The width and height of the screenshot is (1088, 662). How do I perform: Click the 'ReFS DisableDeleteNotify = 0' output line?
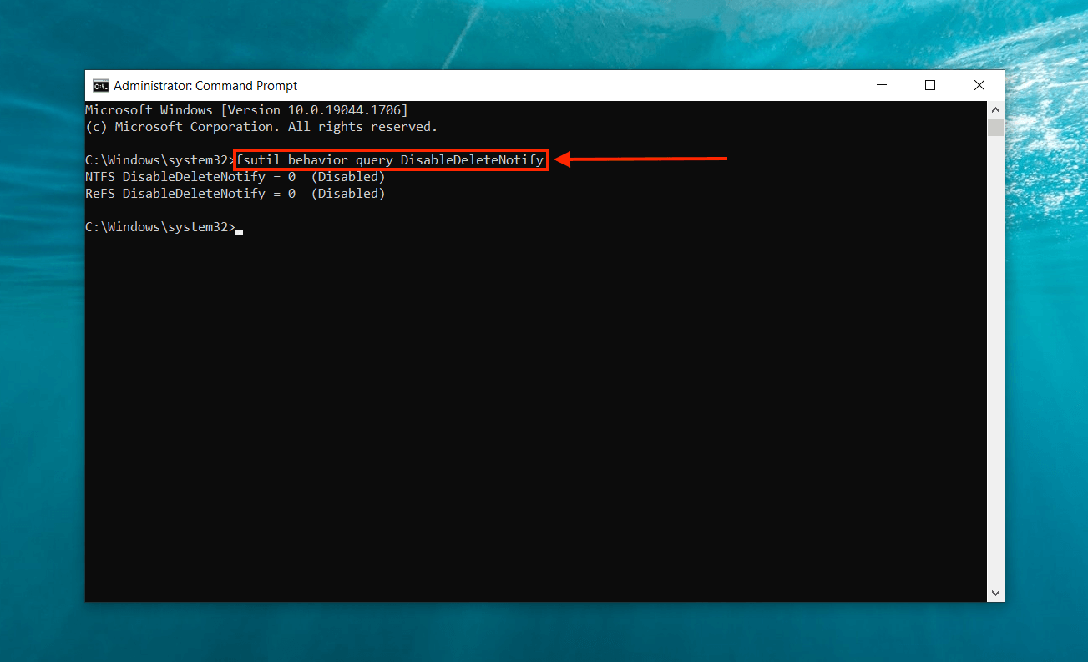click(x=235, y=194)
